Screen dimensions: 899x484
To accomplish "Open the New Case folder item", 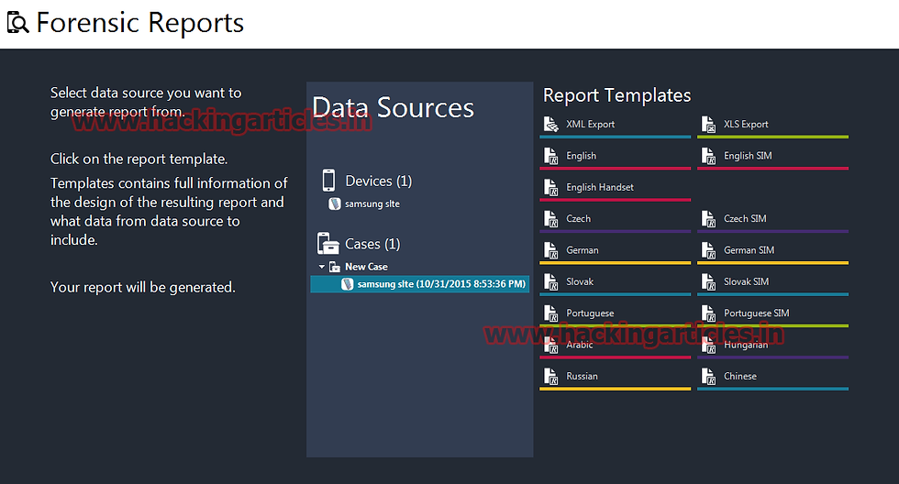I will point(360,267).
